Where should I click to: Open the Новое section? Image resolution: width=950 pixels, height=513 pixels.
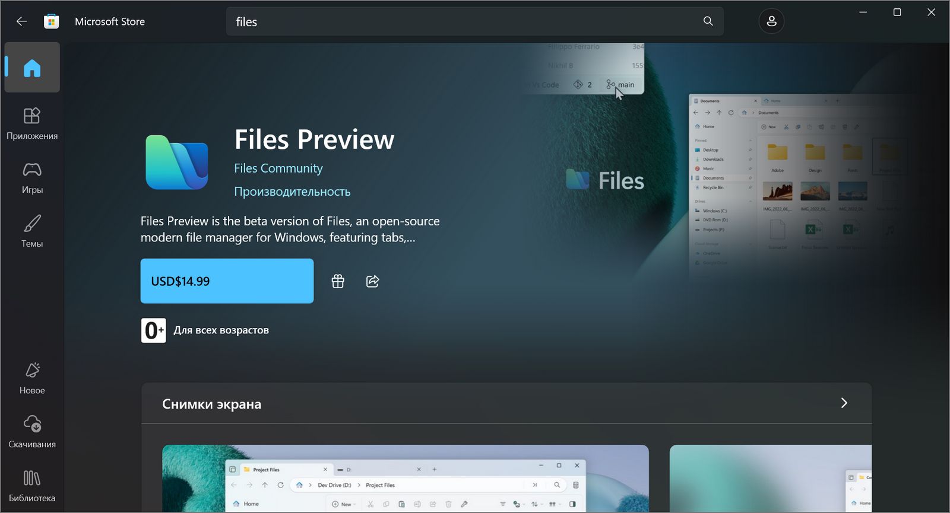pos(32,378)
